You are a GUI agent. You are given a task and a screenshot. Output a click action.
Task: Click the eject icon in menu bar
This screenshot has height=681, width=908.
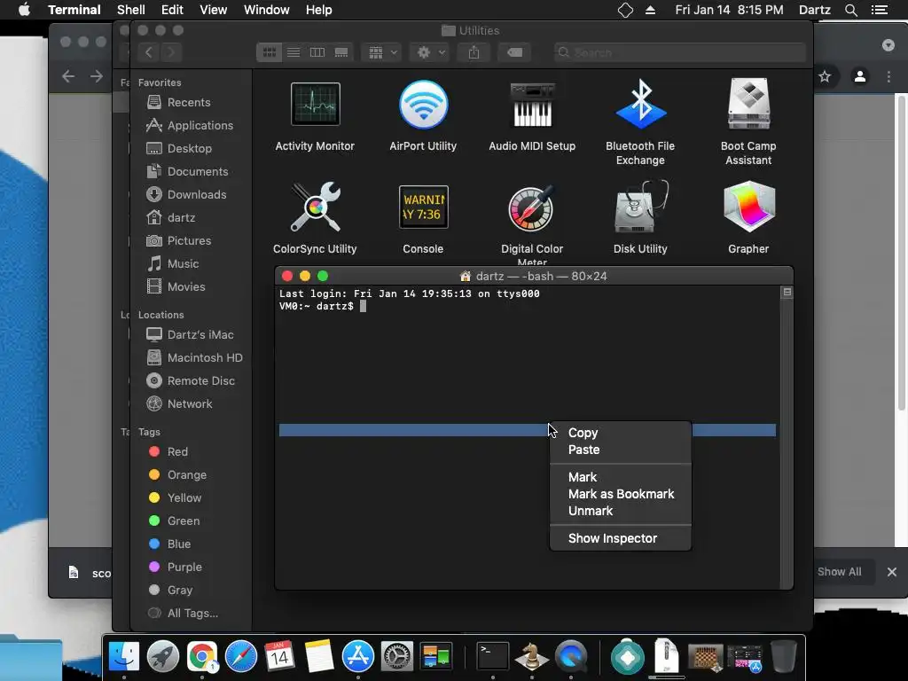click(x=650, y=10)
